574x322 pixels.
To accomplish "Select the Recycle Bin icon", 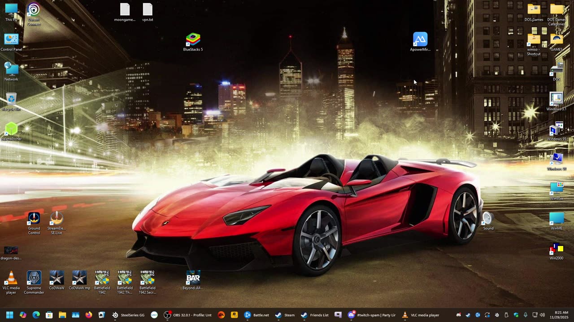I will click(x=11, y=102).
